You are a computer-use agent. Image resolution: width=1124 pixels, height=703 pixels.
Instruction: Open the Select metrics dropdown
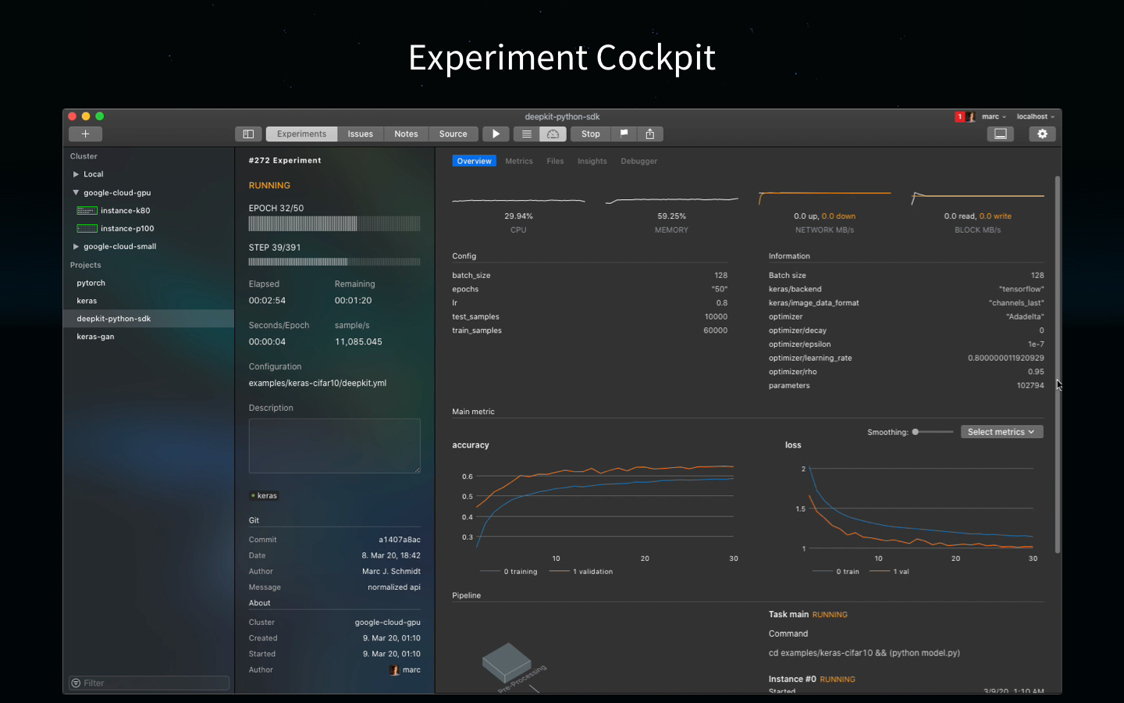[x=1001, y=431]
